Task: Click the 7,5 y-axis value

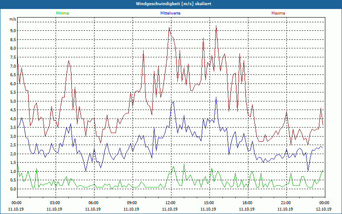Action: pos(13,57)
